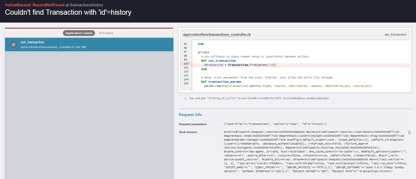Click the Request info section heading

[x=190, y=115]
